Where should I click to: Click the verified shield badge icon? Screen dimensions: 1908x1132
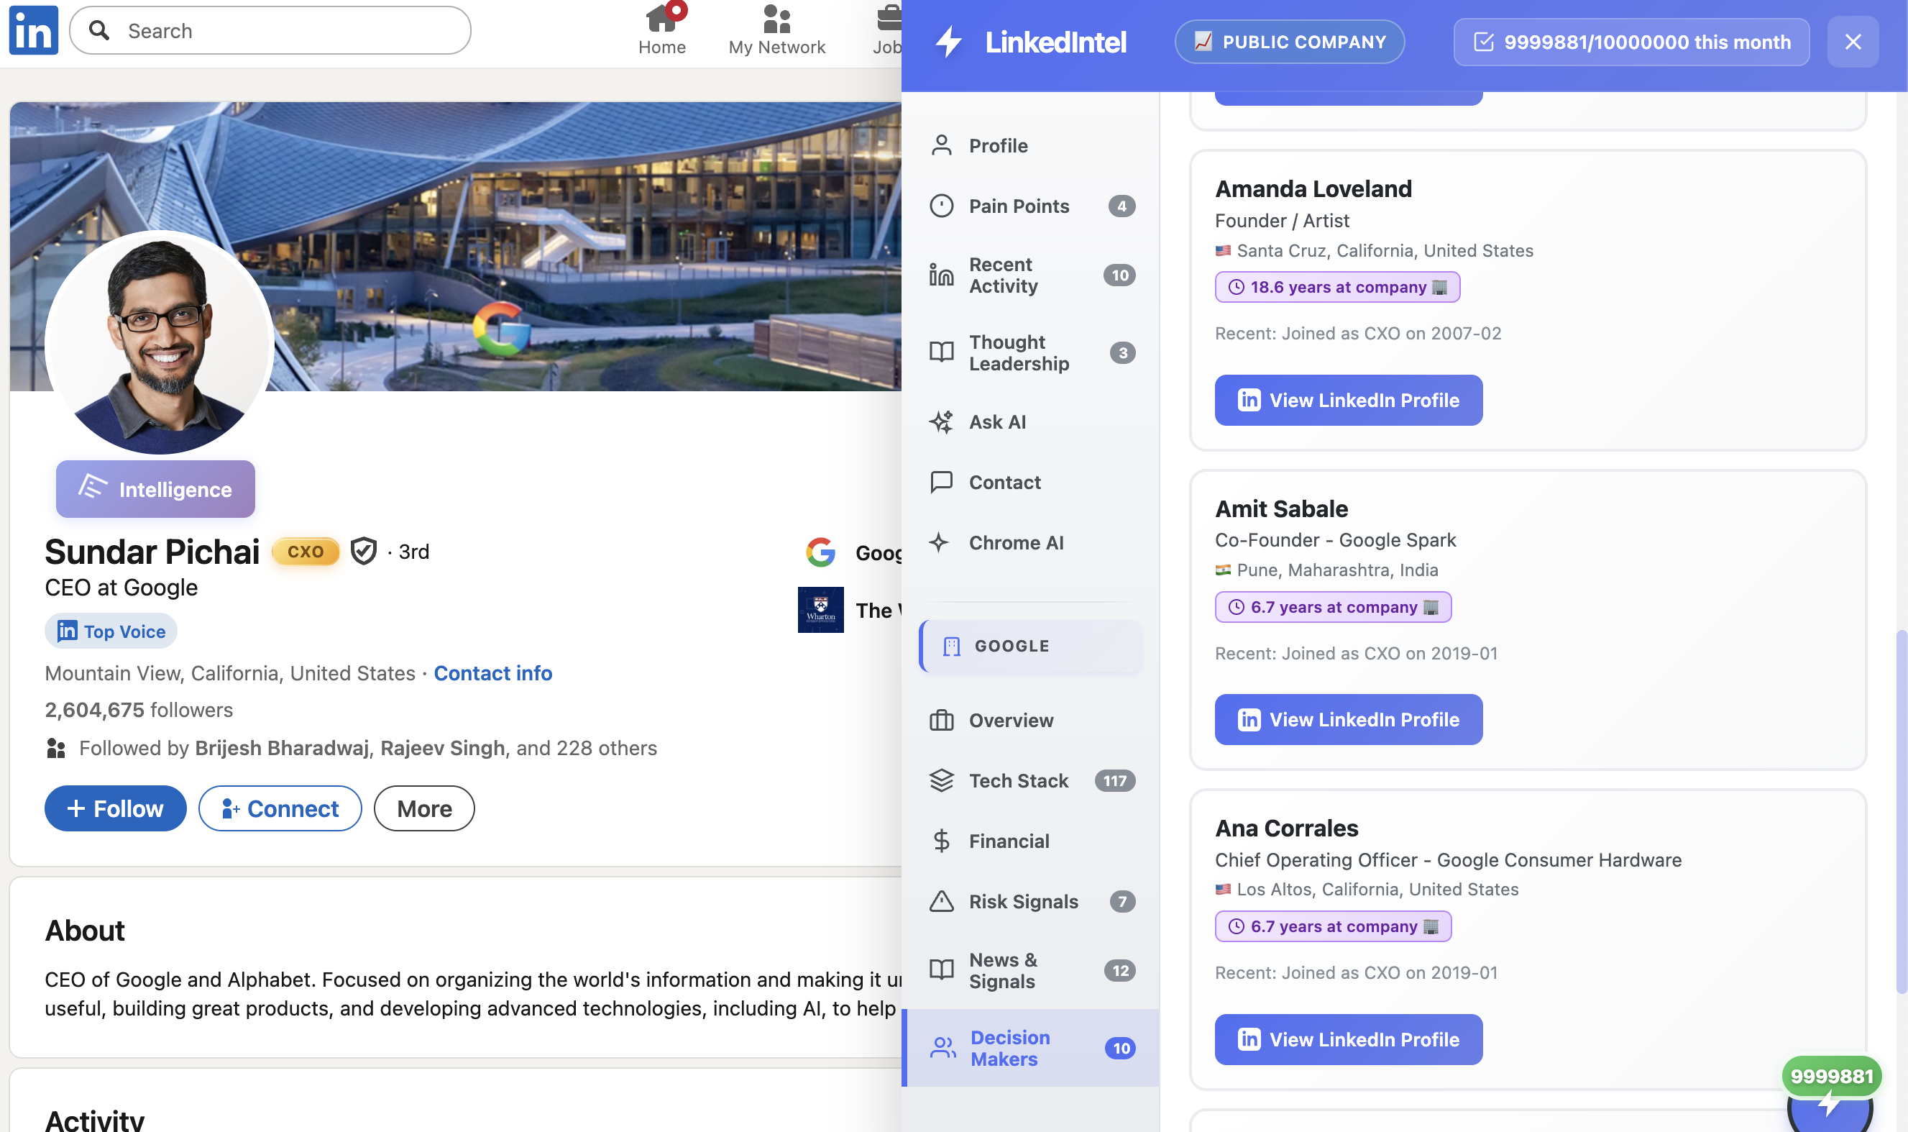[364, 551]
